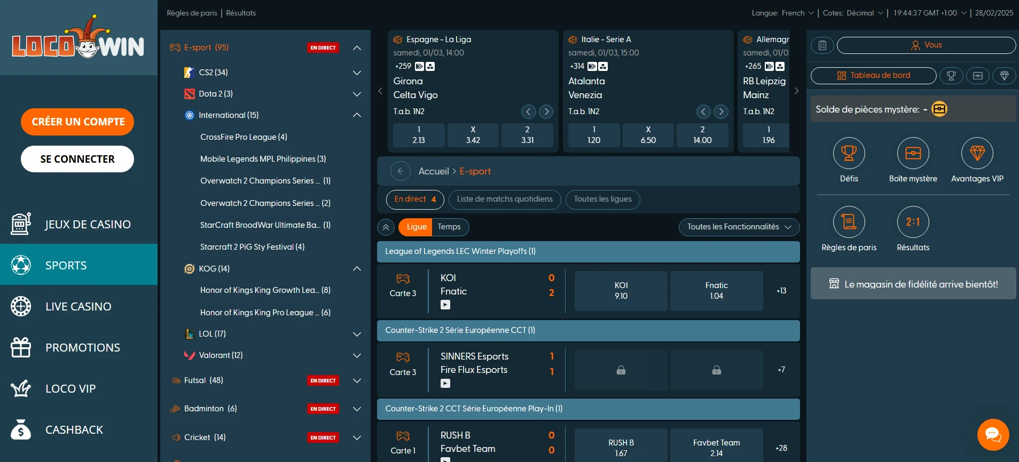Open Résultats link in top bar
1019x462 pixels.
pos(241,13)
